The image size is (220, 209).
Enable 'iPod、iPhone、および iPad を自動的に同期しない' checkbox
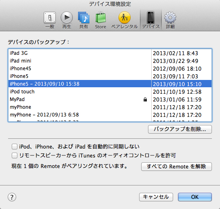pos(15,147)
